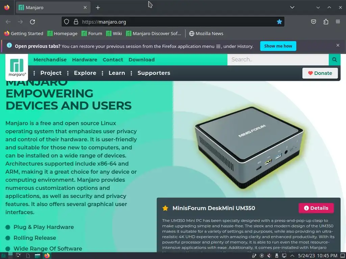Open the Merchandise link
Image resolution: width=346 pixels, height=259 pixels.
click(x=50, y=60)
